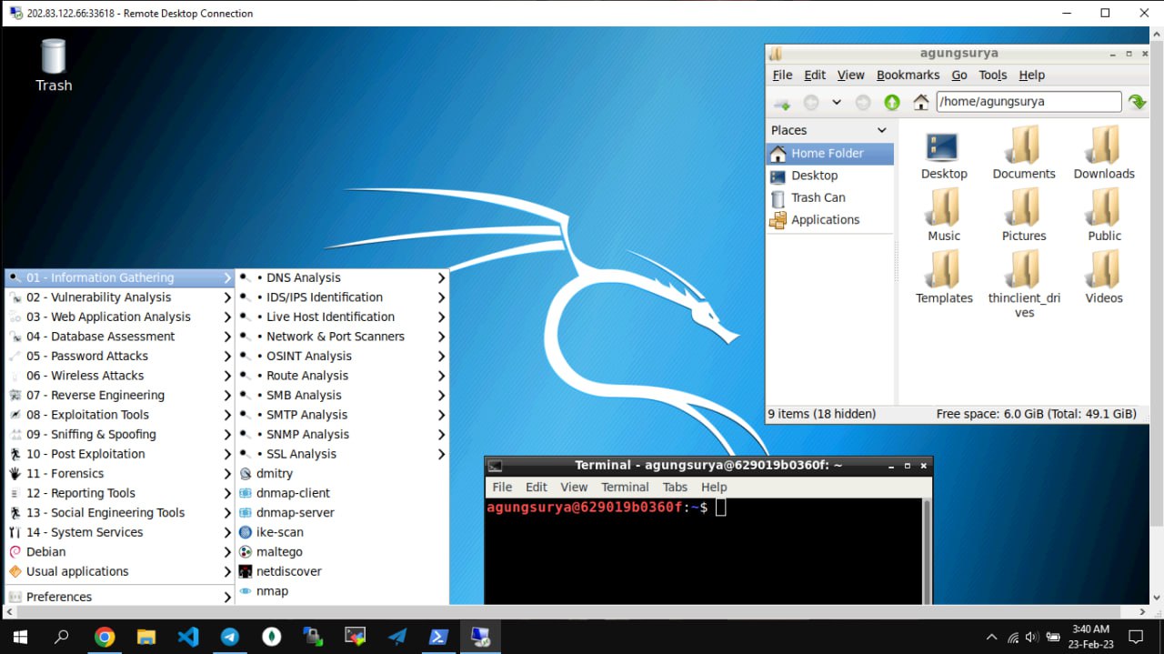This screenshot has width=1164, height=654.
Task: Open Visual Studio Code from taskbar
Action: pyautogui.click(x=188, y=637)
